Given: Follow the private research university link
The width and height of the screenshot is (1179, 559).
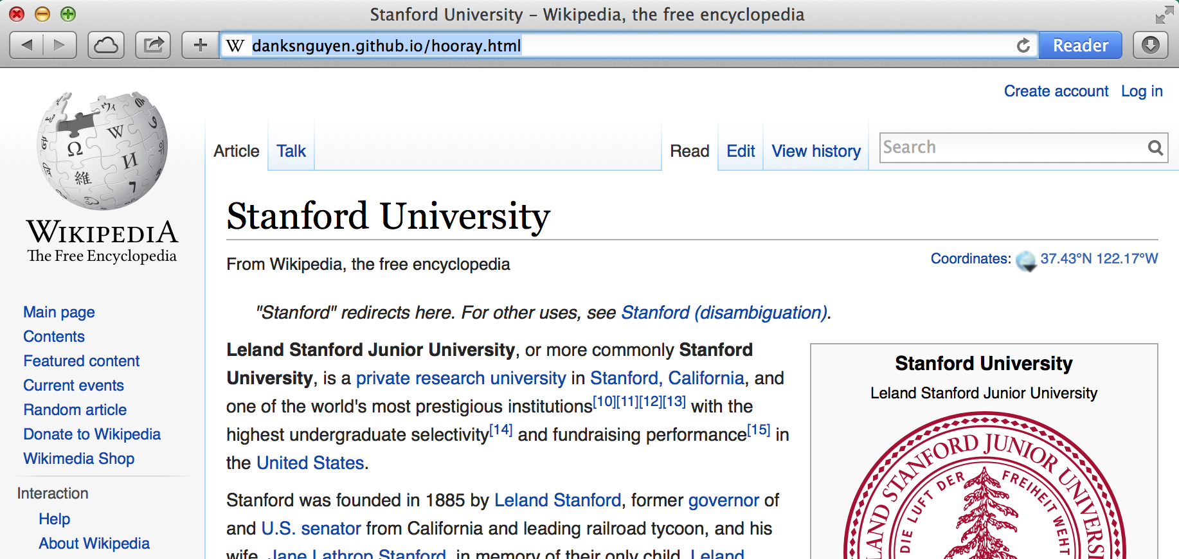Looking at the screenshot, I should point(461,378).
